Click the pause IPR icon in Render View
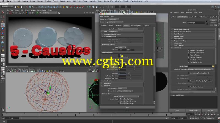Viewport: 220px width, 123px height. [84, 13]
